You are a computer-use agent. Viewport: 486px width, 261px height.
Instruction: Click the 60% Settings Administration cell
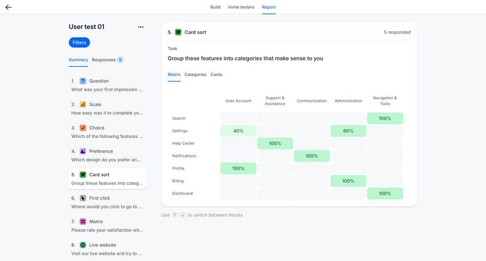pyautogui.click(x=348, y=131)
